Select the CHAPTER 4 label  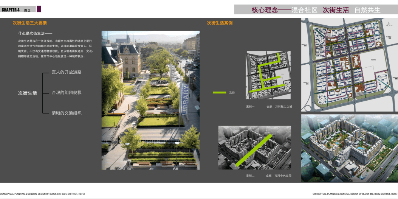[x=11, y=10]
